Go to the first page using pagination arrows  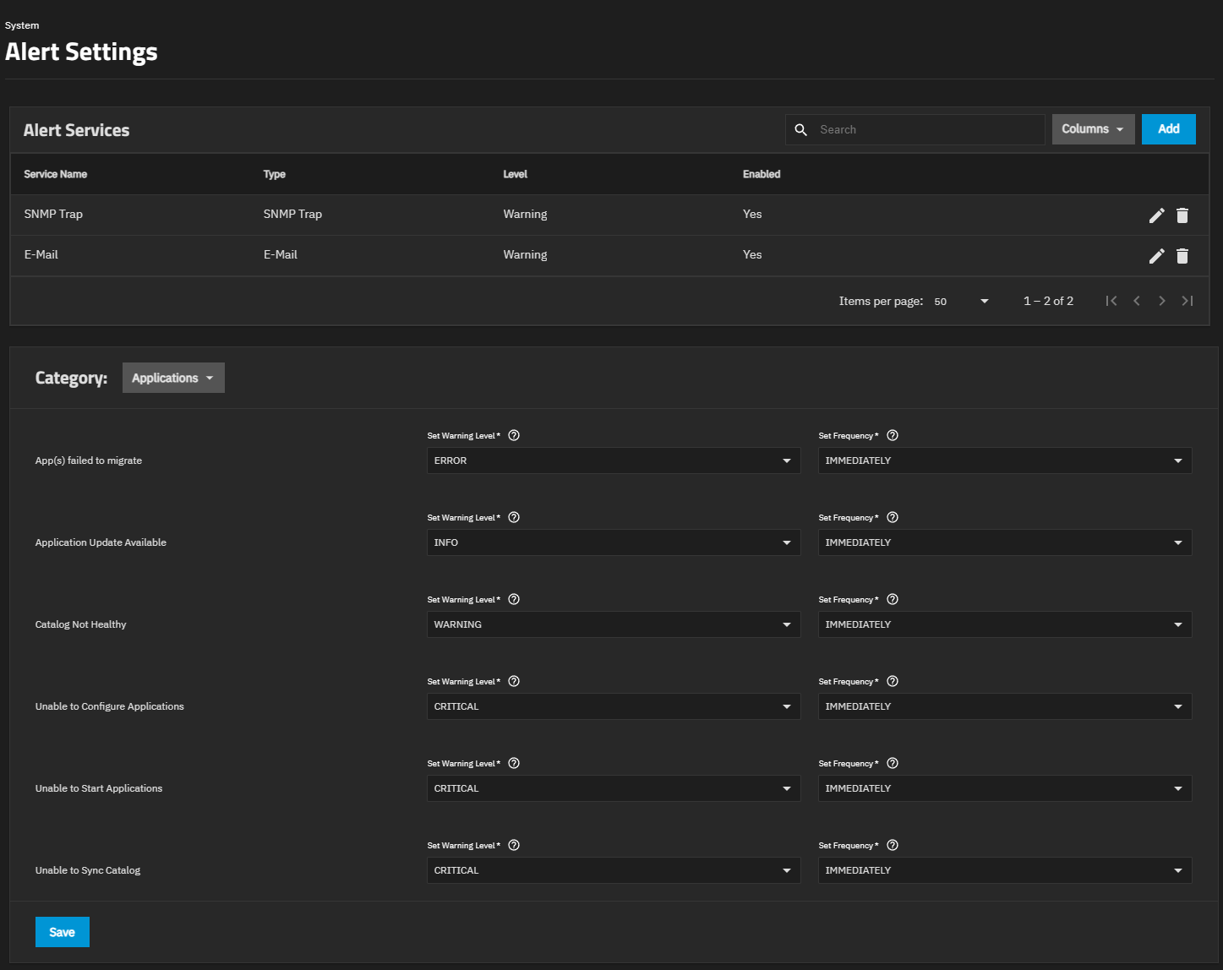point(1111,301)
